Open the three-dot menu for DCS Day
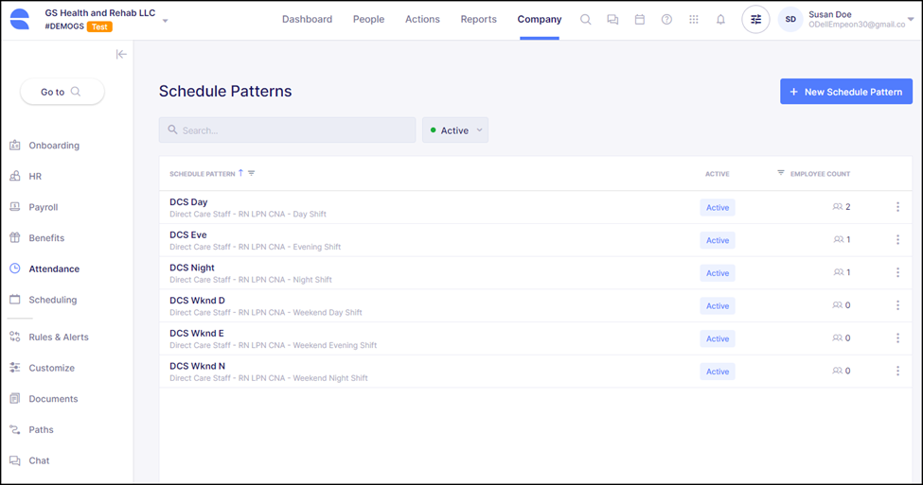The height and width of the screenshot is (485, 923). 897,207
